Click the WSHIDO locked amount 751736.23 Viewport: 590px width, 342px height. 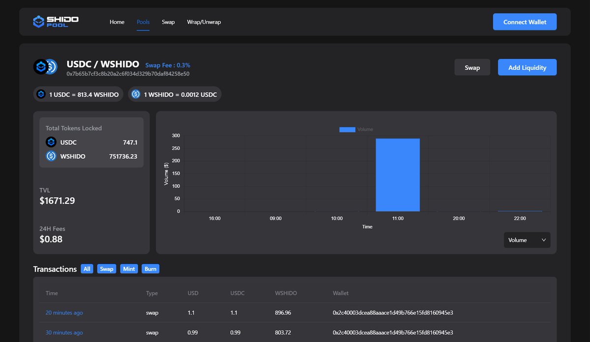[123, 156]
